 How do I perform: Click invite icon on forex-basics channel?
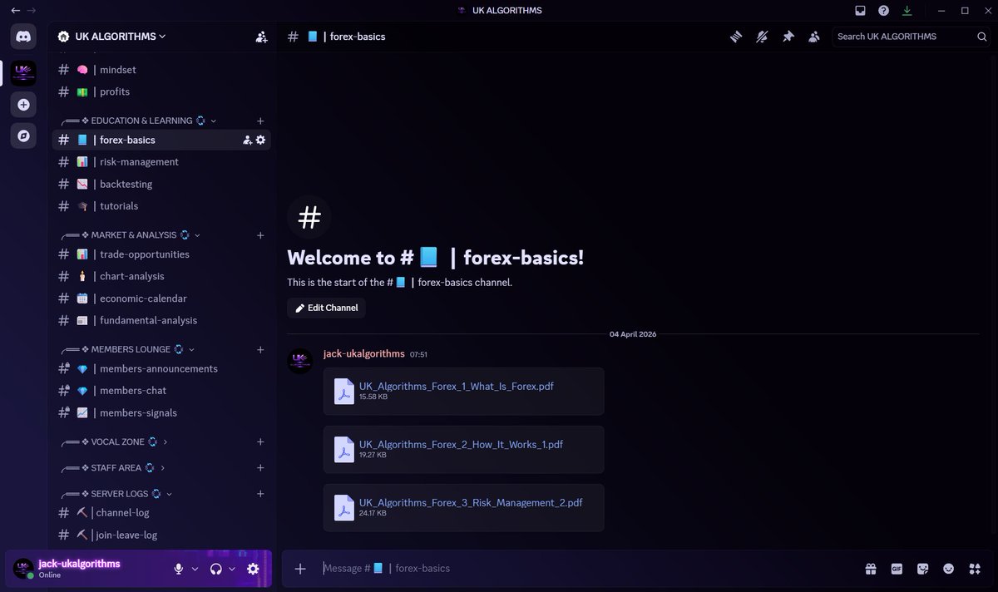pyautogui.click(x=247, y=140)
